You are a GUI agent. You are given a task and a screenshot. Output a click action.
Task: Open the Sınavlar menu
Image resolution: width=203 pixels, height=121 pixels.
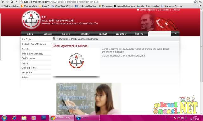pyautogui.click(x=66, y=34)
